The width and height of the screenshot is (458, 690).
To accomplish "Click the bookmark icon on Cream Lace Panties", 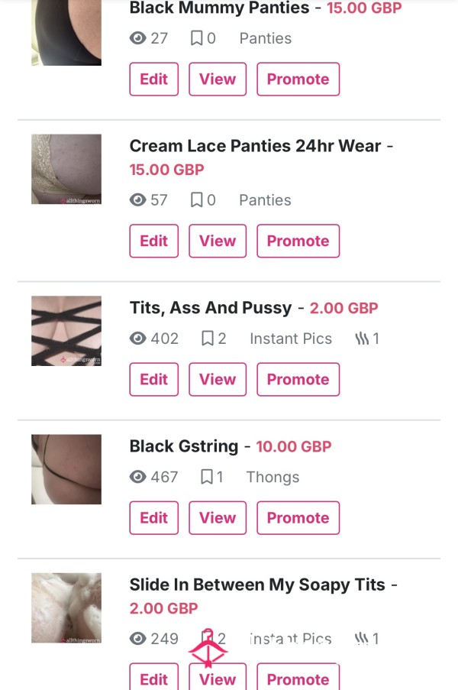I will pos(196,200).
